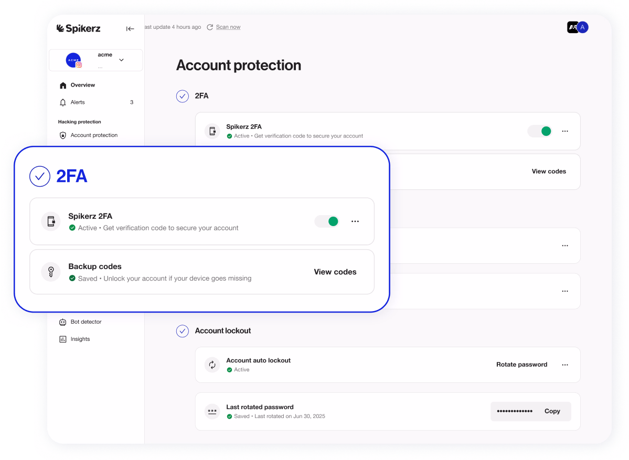This screenshot has width=629, height=460.
Task: Click View codes in Backup codes card
Action: (335, 272)
